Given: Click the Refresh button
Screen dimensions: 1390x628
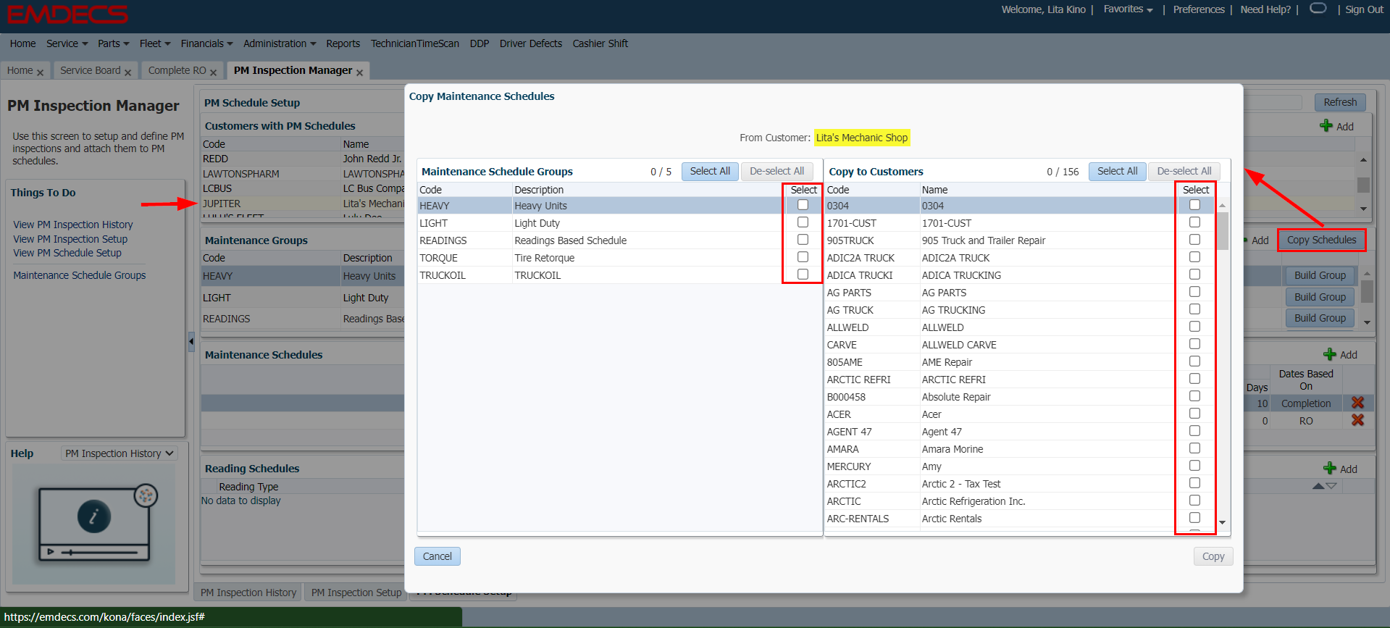Looking at the screenshot, I should pyautogui.click(x=1340, y=102).
